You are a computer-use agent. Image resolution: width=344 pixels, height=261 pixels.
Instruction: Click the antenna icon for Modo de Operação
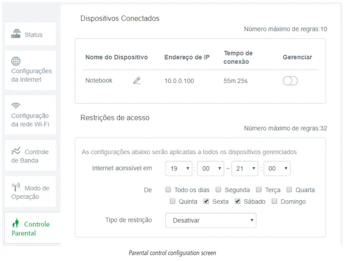pyautogui.click(x=16, y=187)
